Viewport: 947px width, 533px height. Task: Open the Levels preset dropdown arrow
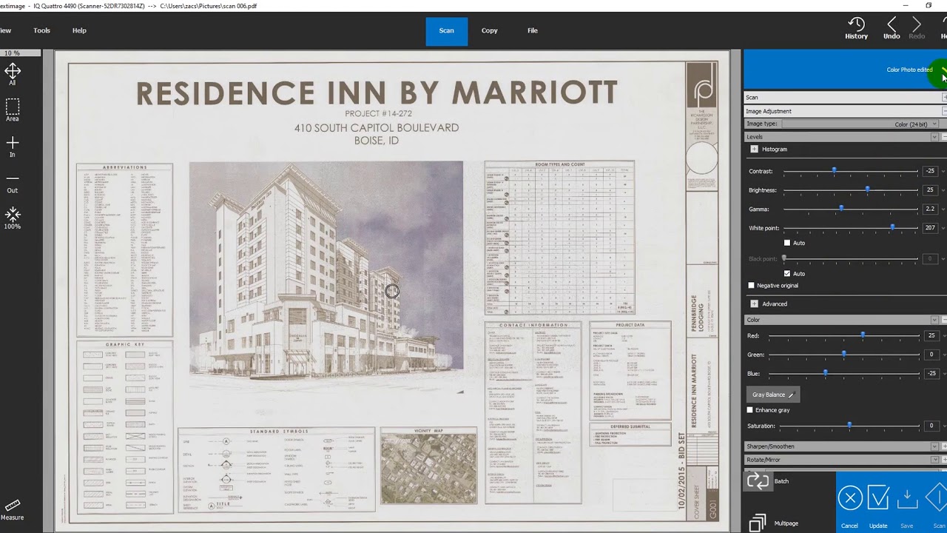click(x=934, y=137)
